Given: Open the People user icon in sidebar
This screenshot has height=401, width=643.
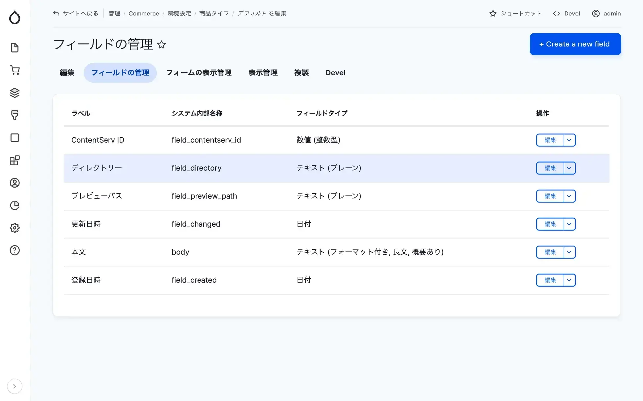Looking at the screenshot, I should [15, 183].
